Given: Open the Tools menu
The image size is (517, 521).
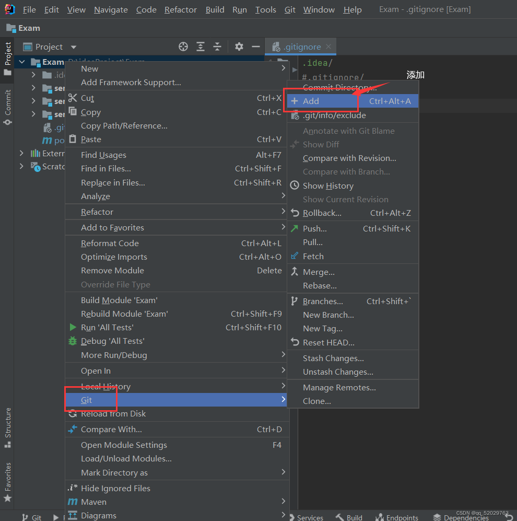Looking at the screenshot, I should point(266,9).
